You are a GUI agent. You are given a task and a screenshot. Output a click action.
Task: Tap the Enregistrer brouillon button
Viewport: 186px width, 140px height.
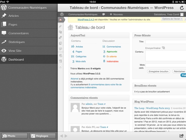pos(159,72)
